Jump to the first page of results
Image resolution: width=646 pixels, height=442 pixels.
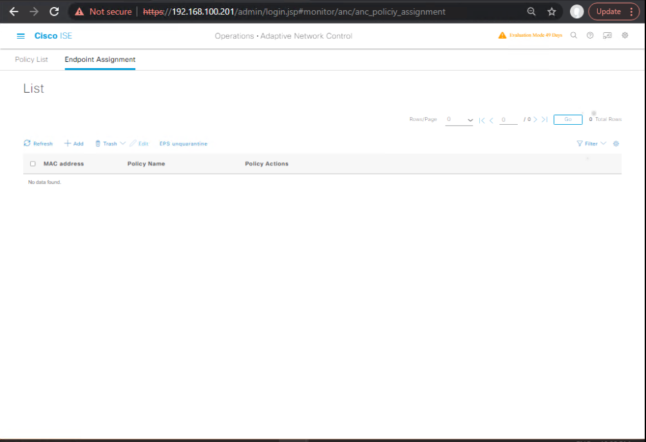482,120
